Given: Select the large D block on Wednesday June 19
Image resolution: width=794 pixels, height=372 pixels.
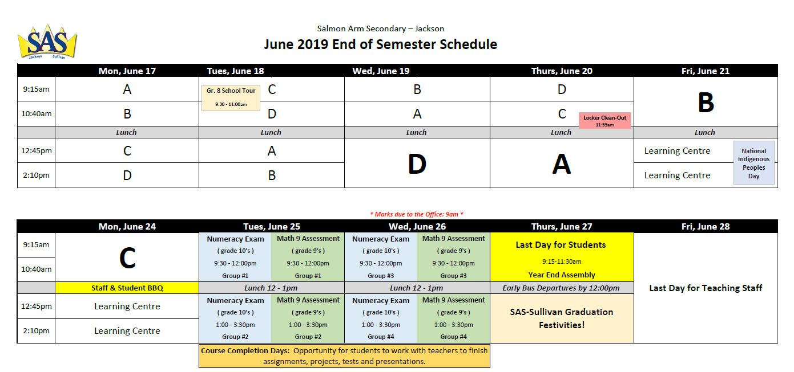Looking at the screenshot, I should (417, 164).
